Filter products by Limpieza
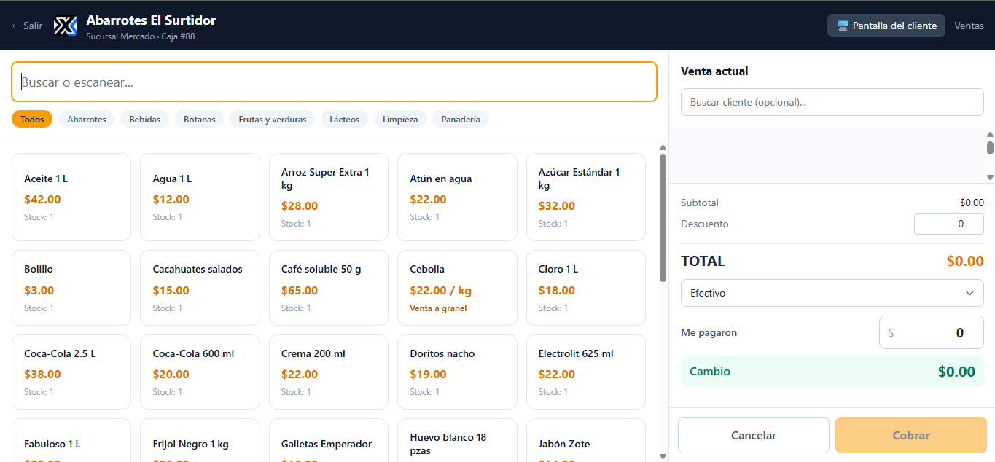Image resolution: width=995 pixels, height=462 pixels. (400, 119)
